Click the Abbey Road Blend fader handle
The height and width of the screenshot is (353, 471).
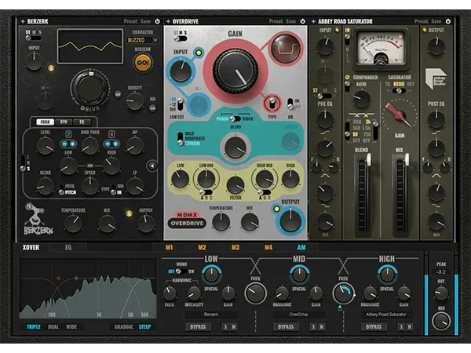pyautogui.click(x=368, y=159)
